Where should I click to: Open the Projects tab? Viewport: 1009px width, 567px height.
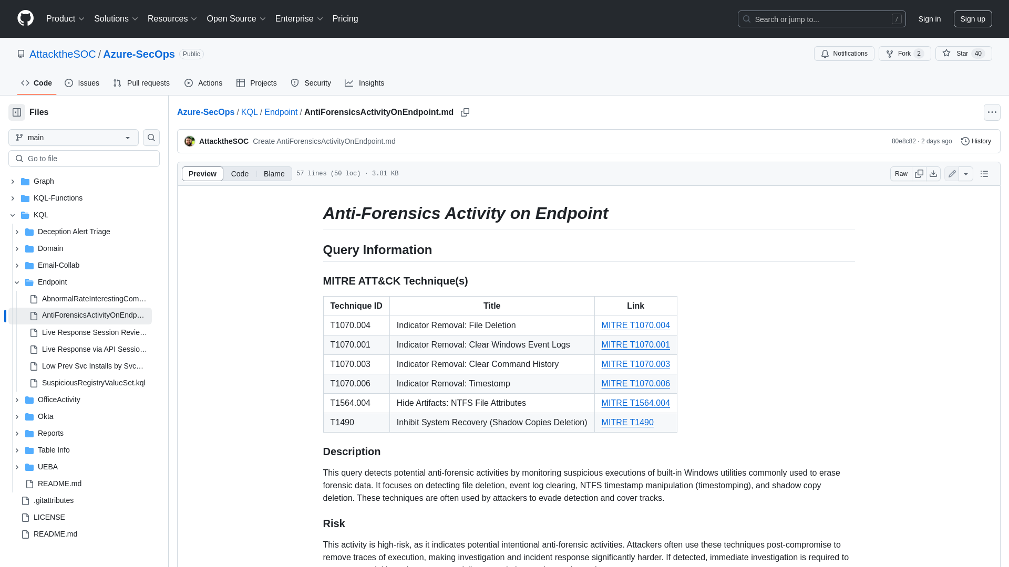click(256, 83)
